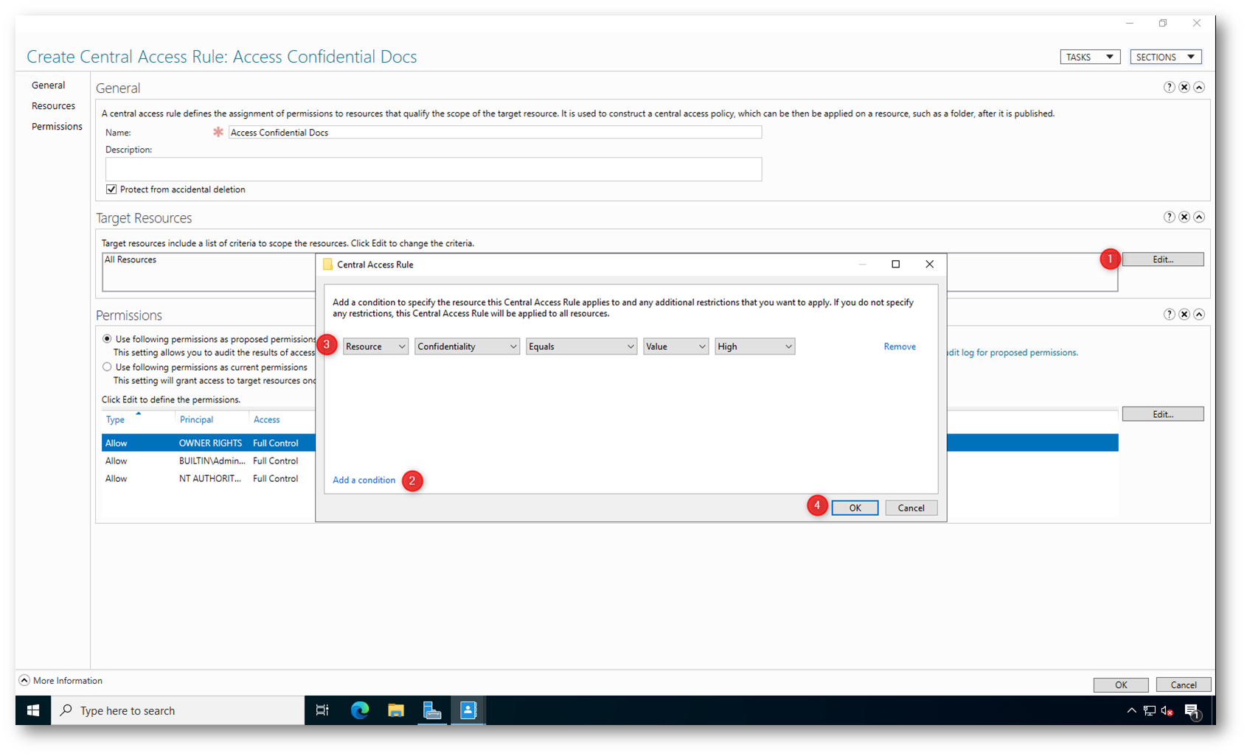
Task: Jump to Permissions in left navigation
Action: tap(57, 127)
